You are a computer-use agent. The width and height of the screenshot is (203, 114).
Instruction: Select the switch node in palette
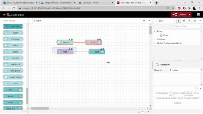(x=13, y=45)
